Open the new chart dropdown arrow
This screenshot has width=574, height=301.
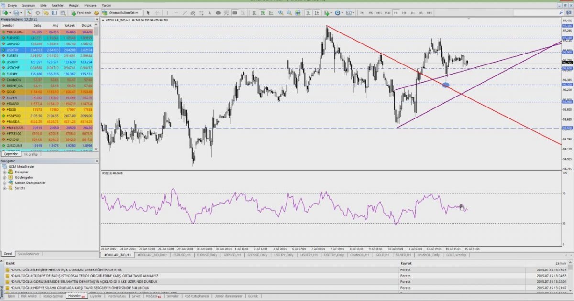coord(10,12)
